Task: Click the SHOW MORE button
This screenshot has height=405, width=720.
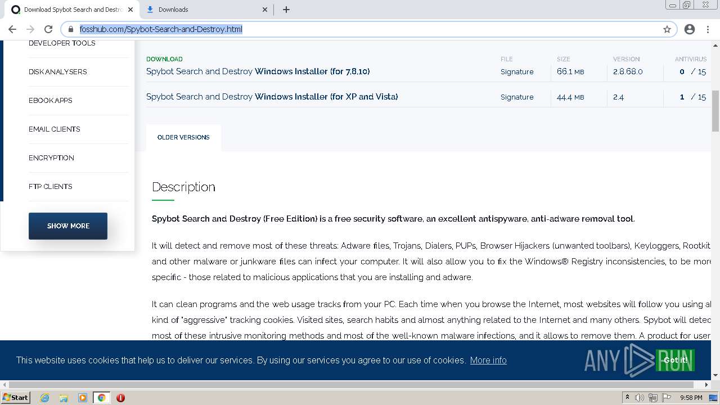Action: [68, 226]
